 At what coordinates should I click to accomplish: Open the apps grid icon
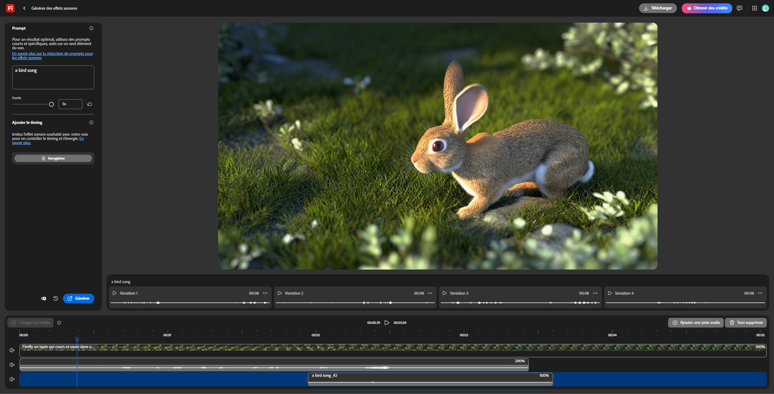(x=755, y=8)
